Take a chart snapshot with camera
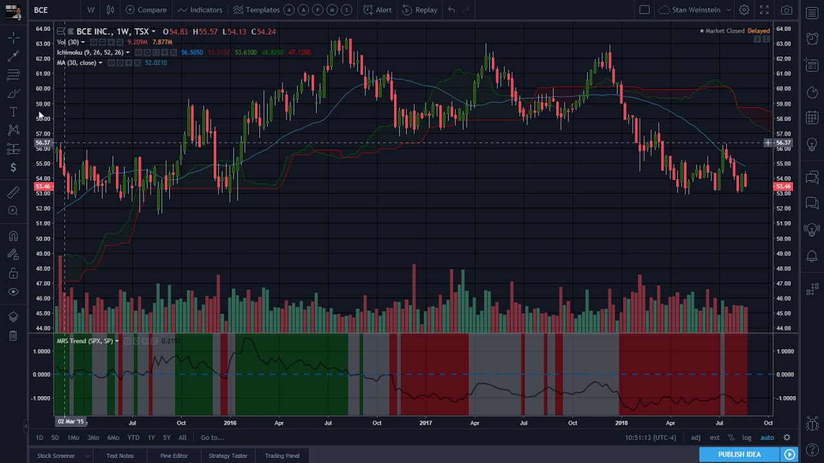 pos(787,10)
